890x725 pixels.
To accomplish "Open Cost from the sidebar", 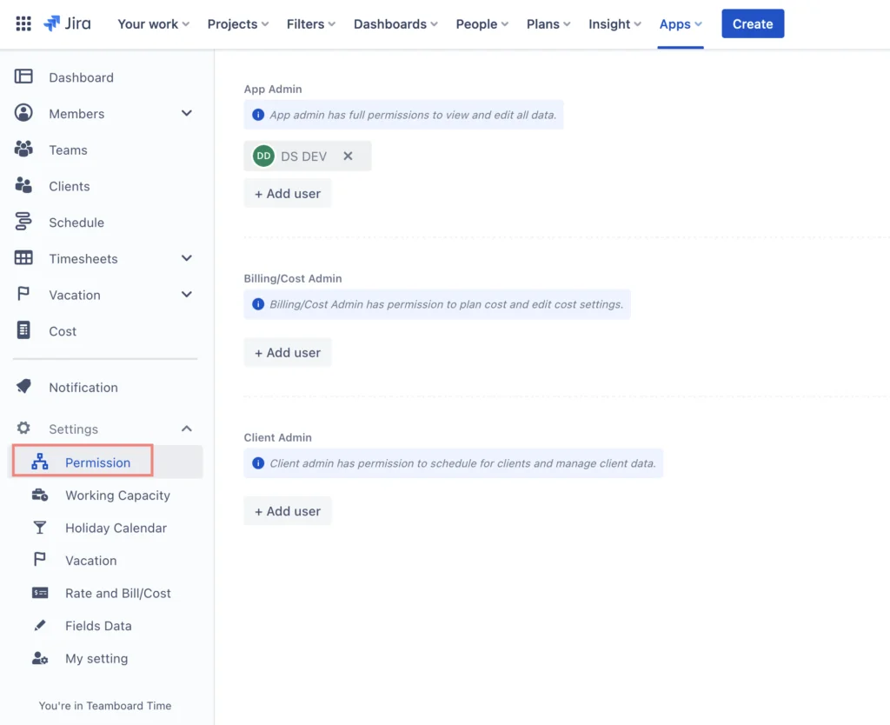I will 63,331.
